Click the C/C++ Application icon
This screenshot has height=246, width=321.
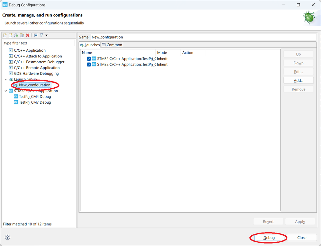pos(11,50)
